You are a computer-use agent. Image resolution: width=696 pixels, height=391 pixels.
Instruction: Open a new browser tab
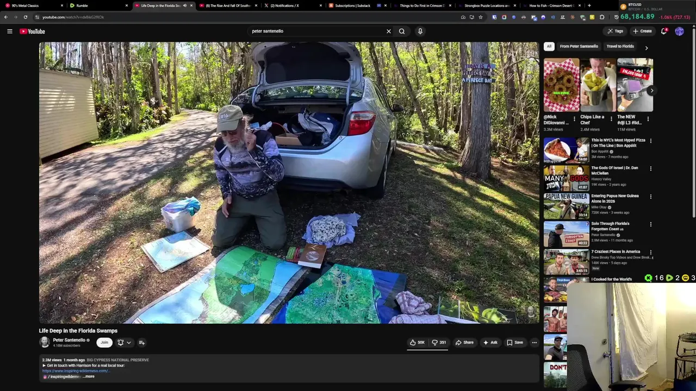[589, 5]
